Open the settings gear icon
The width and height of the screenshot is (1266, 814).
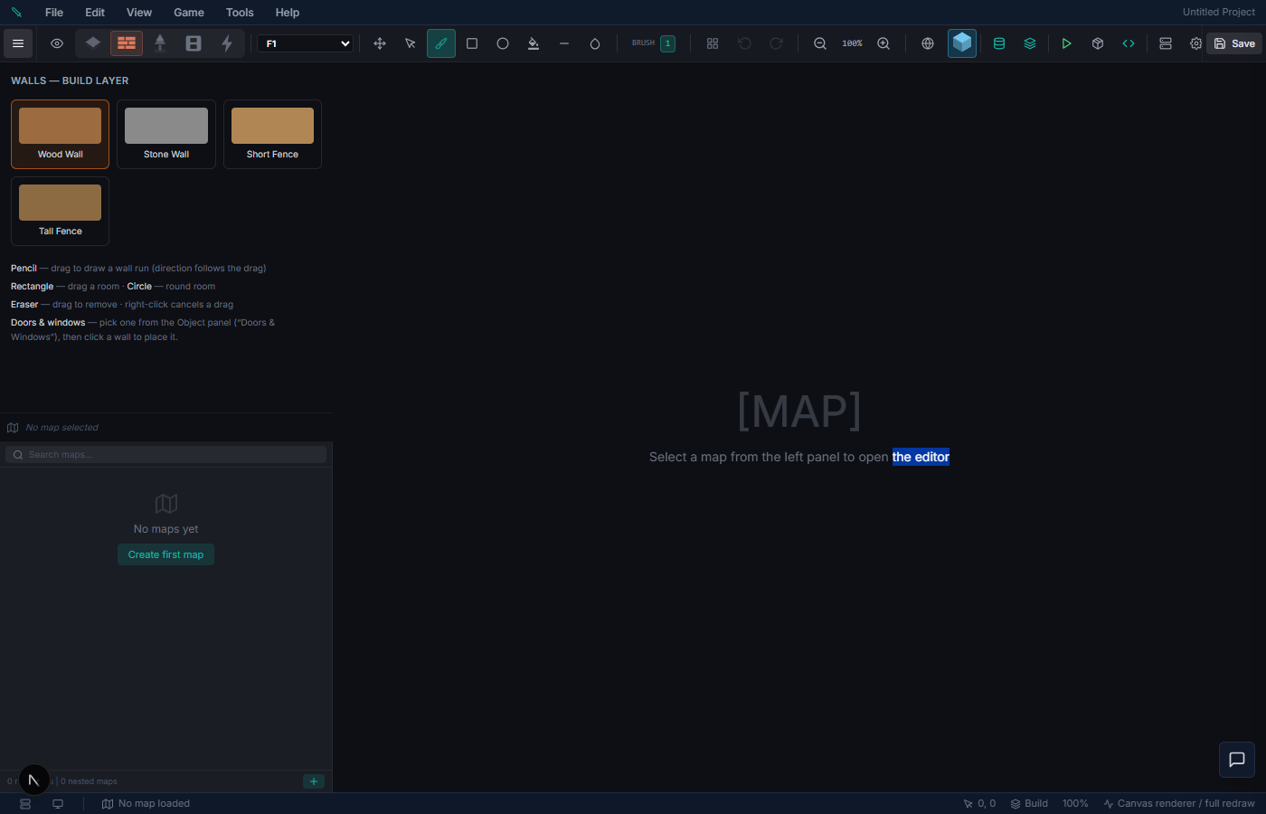(x=1196, y=43)
